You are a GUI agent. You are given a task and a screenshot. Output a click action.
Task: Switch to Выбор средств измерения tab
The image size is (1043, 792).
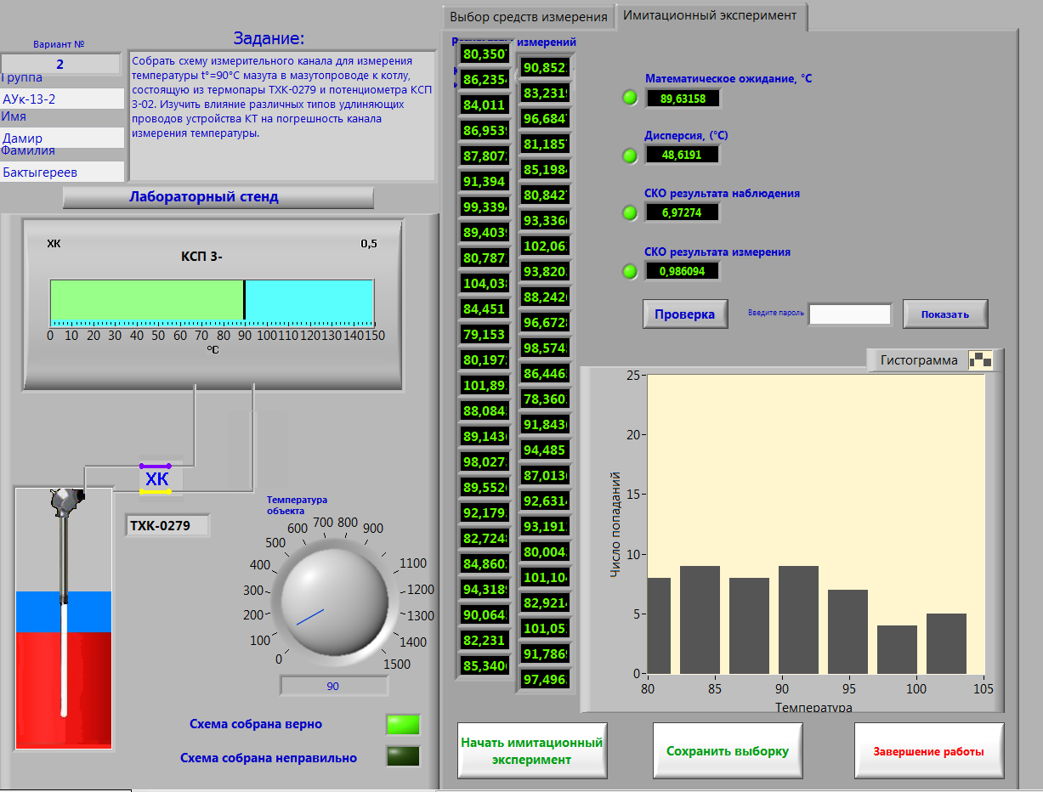tap(528, 17)
